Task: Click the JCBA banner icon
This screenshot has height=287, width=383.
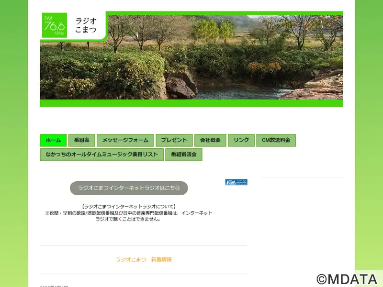Action: 236,182
